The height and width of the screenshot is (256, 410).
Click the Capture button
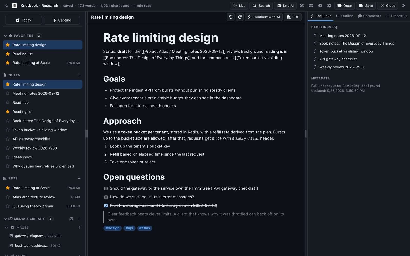[x=62, y=20]
